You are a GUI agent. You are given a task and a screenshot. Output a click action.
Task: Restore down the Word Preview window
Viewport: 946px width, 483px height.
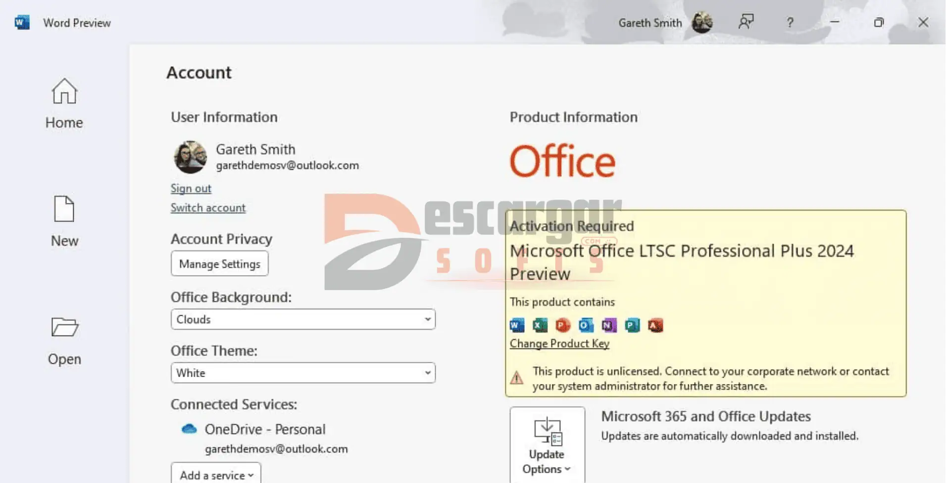pyautogui.click(x=879, y=22)
